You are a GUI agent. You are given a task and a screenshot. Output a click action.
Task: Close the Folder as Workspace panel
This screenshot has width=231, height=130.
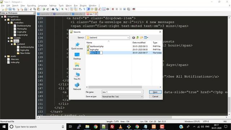tap(34, 13)
